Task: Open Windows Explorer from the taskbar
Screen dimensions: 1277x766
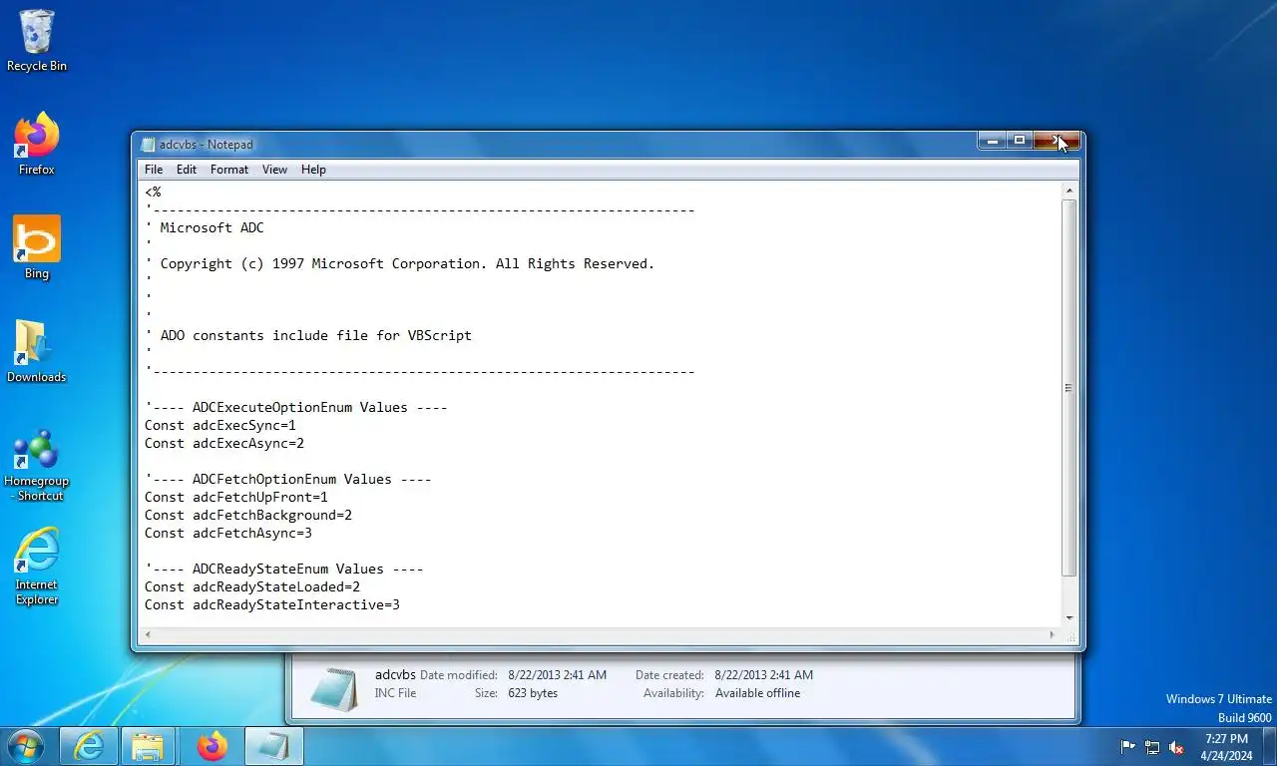Action: (149, 746)
